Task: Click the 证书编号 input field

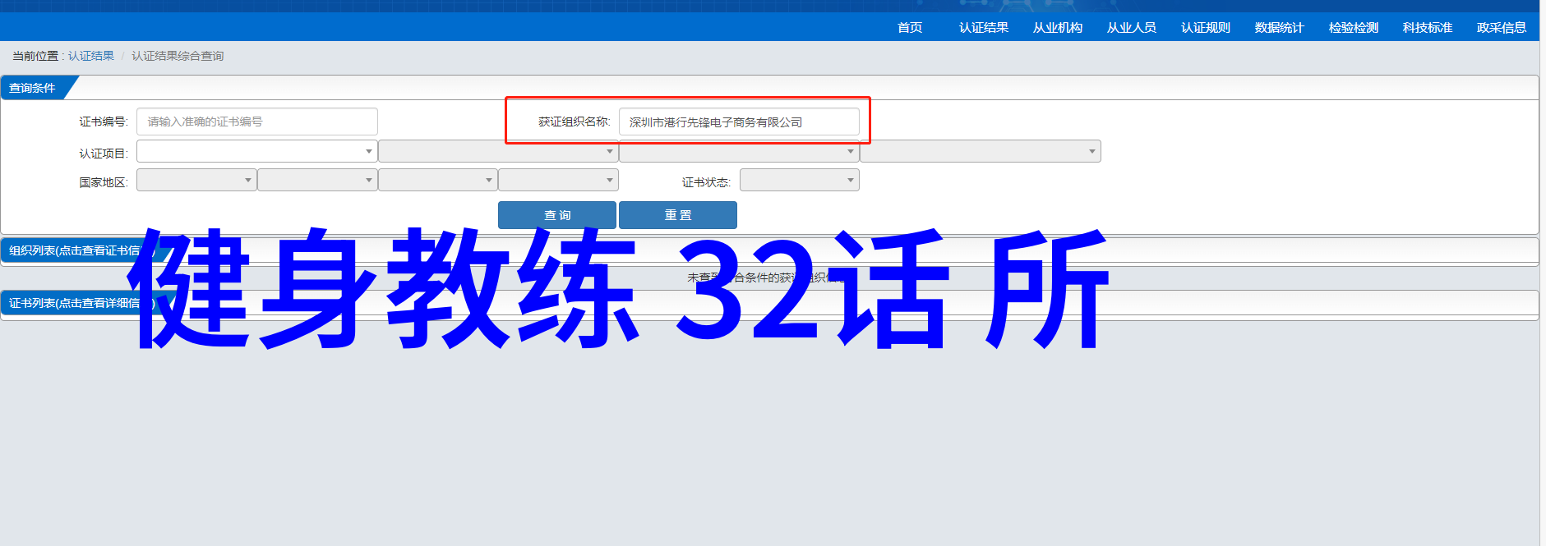Action: click(256, 122)
